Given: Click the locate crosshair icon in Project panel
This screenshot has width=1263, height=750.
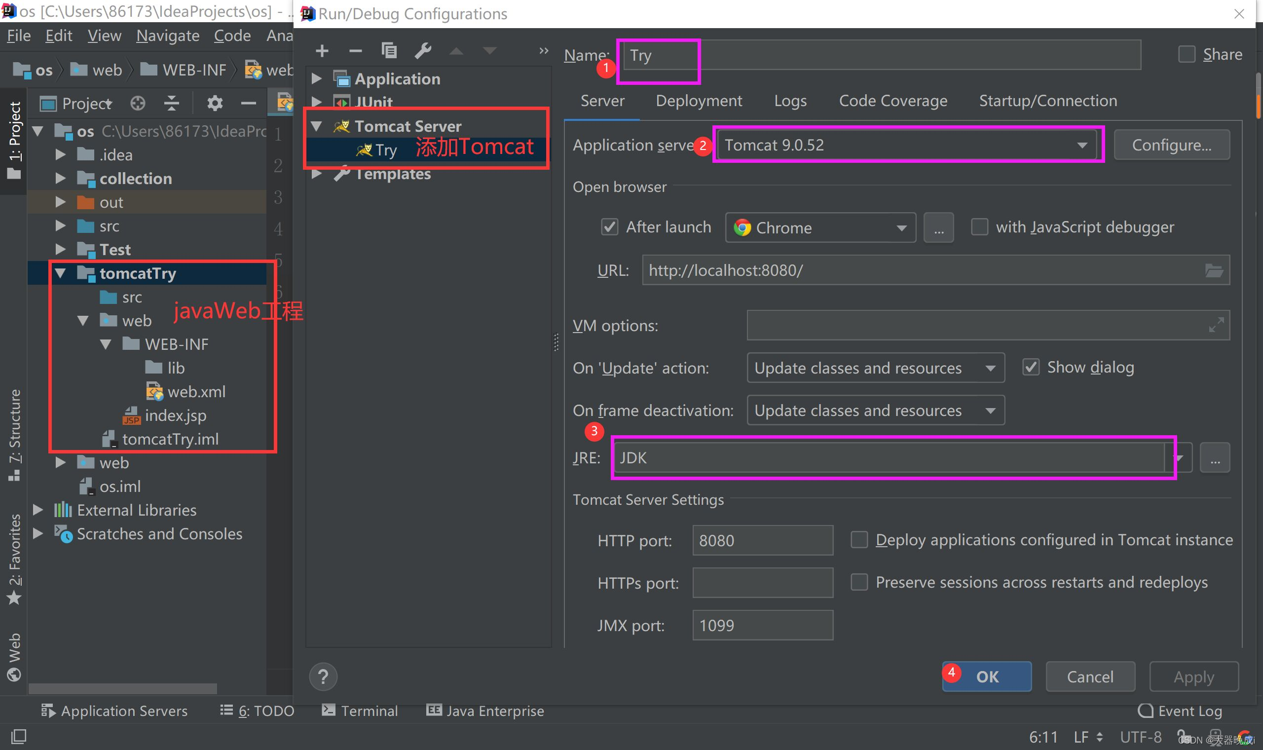Looking at the screenshot, I should pyautogui.click(x=138, y=104).
